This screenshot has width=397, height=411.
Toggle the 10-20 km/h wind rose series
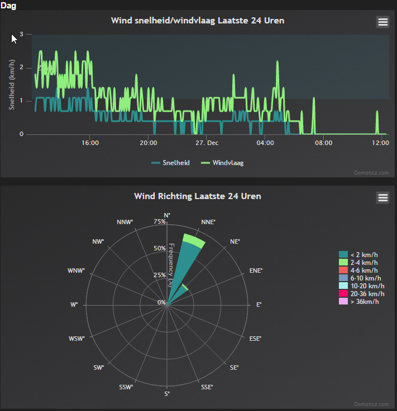[x=362, y=286]
